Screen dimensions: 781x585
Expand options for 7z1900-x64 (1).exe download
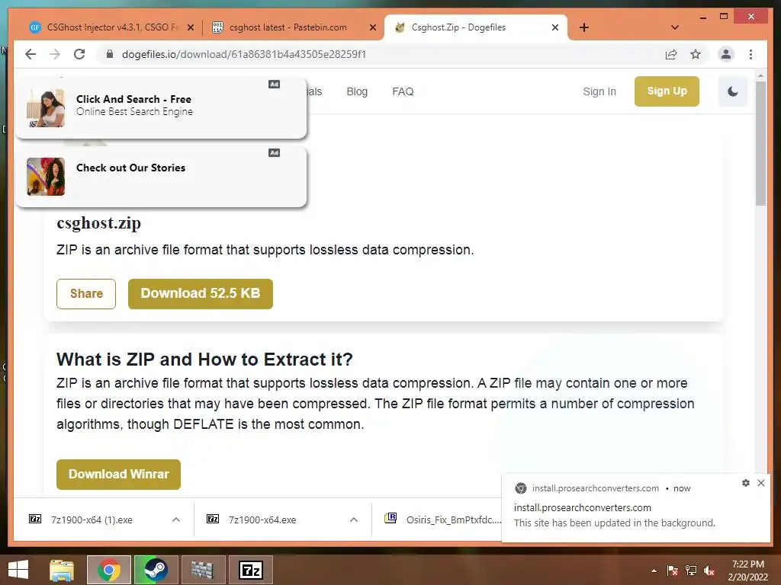pos(176,519)
